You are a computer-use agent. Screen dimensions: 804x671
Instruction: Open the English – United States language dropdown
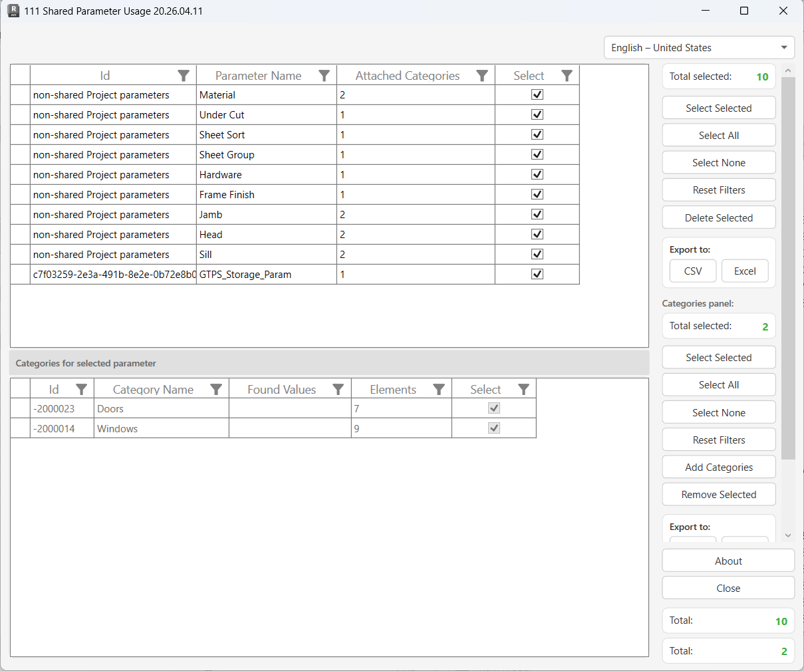pos(698,47)
